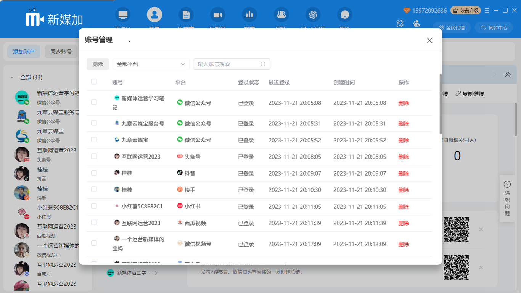The width and height of the screenshot is (521, 293).
Task: Click the account profile icon in top navigation
Action: pos(154,15)
